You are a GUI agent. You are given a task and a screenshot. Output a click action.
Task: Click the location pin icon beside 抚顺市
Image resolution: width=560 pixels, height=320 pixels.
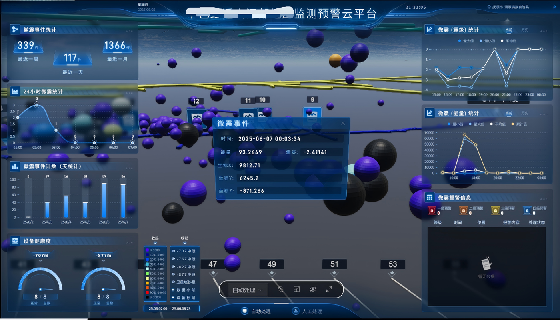(489, 7)
